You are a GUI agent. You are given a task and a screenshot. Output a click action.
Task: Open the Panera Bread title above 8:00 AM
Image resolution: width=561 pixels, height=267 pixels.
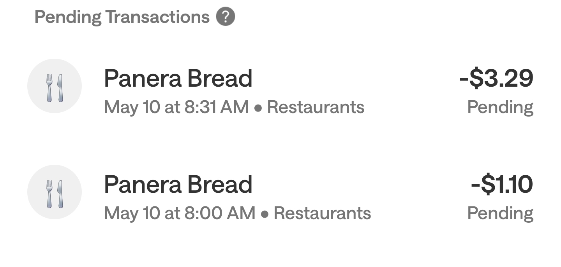coord(178,184)
